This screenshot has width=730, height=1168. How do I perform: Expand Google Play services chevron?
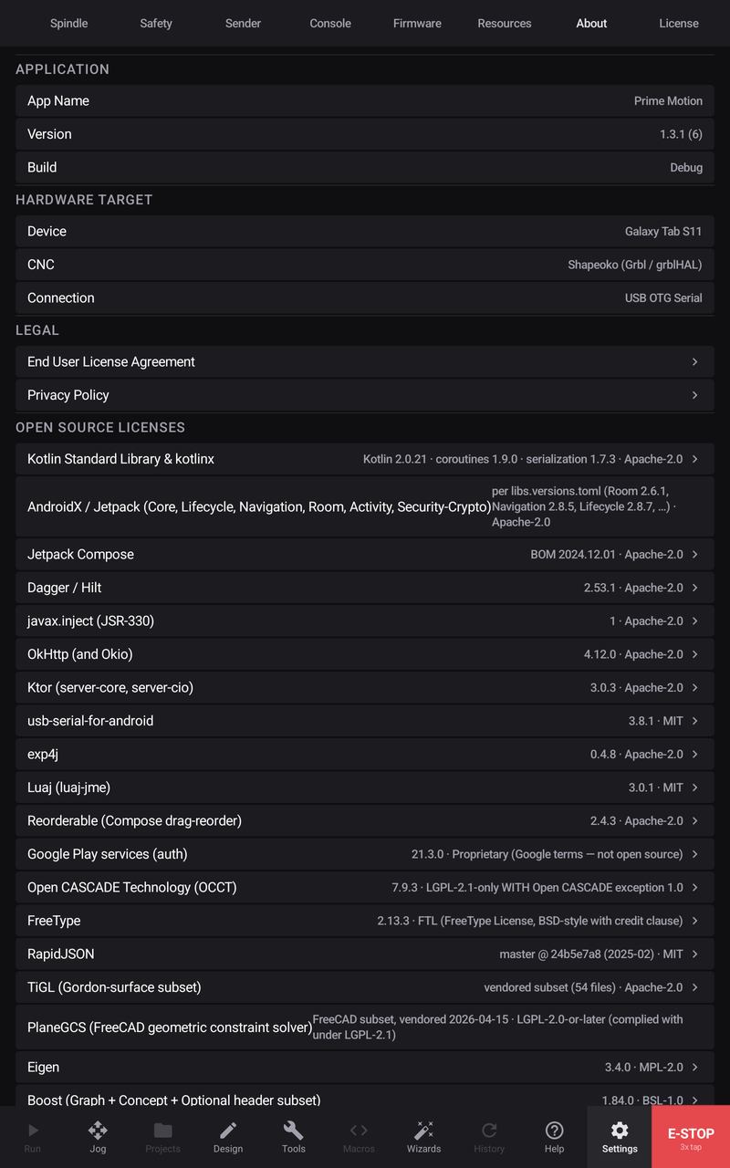(695, 854)
